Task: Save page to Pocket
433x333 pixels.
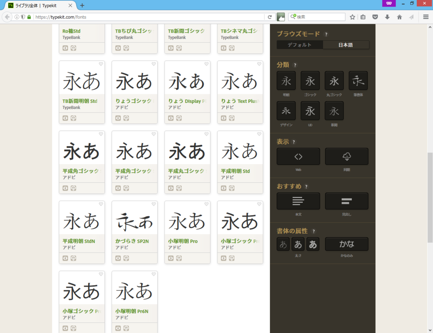Action: (x=375, y=17)
